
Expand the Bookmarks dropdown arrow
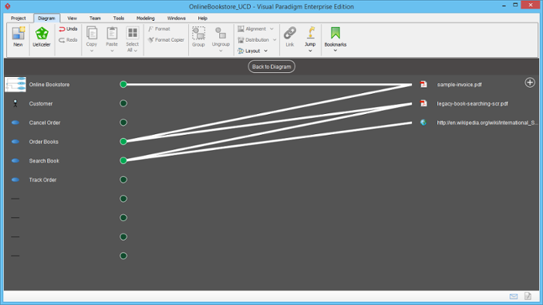[x=336, y=51]
